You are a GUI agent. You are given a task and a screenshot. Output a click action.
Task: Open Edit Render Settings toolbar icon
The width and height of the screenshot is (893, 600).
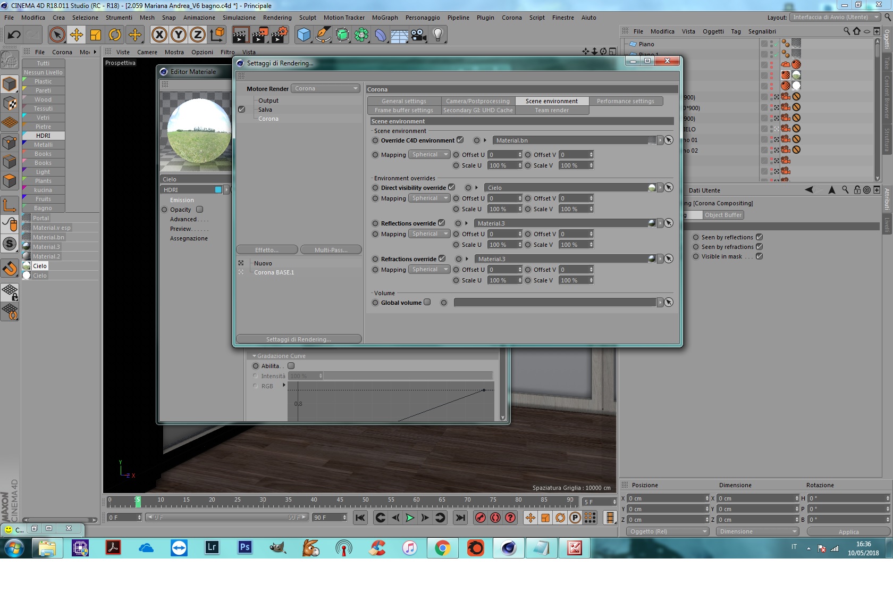(280, 35)
